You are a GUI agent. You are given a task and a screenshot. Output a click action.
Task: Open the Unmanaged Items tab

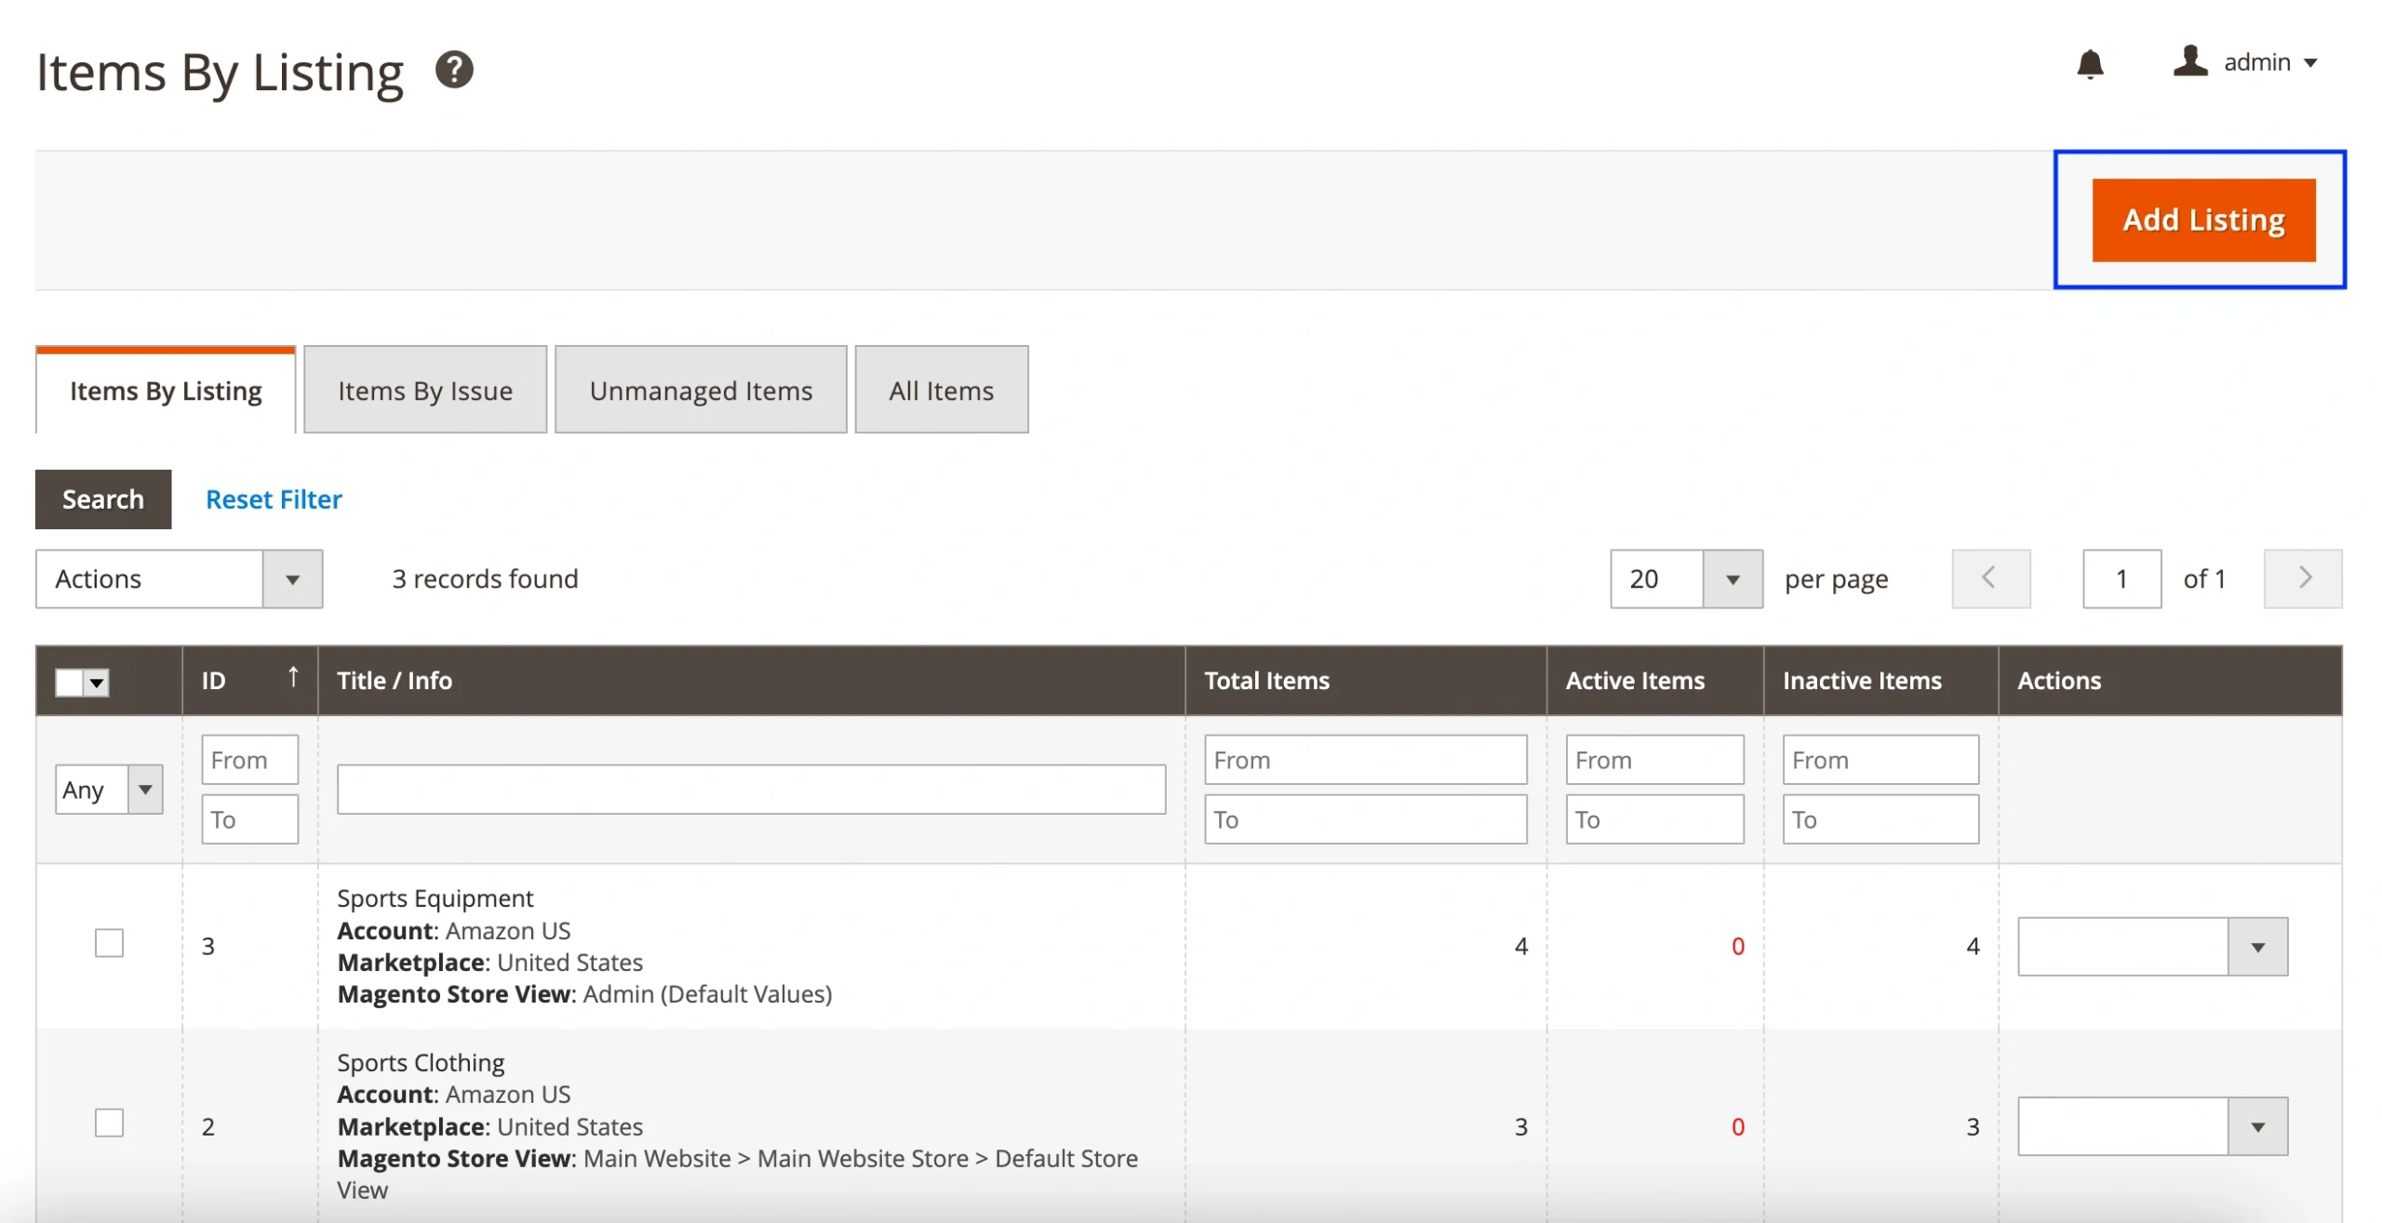(700, 390)
